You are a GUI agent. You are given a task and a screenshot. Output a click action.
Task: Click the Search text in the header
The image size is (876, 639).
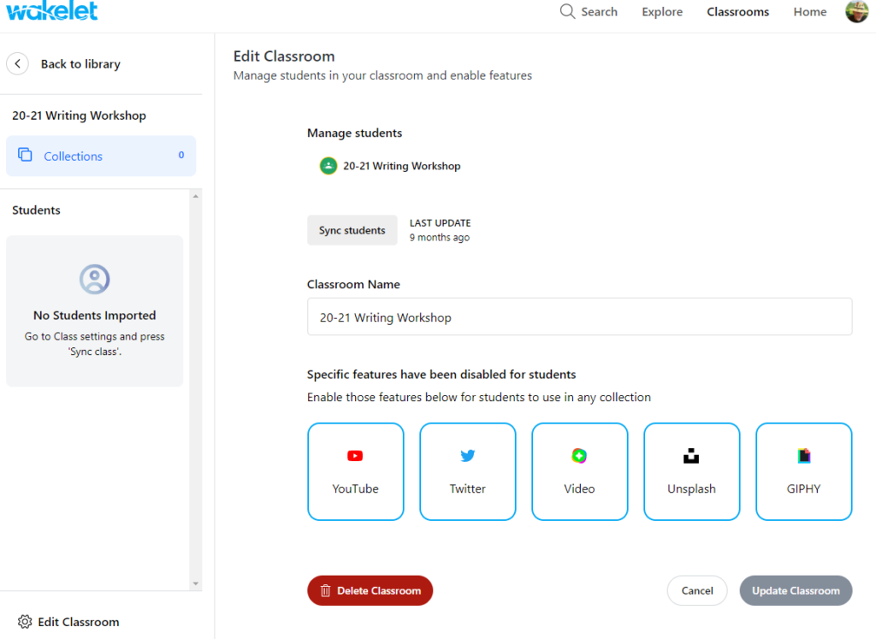click(599, 12)
